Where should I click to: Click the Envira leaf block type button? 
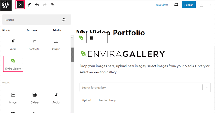point(81,38)
